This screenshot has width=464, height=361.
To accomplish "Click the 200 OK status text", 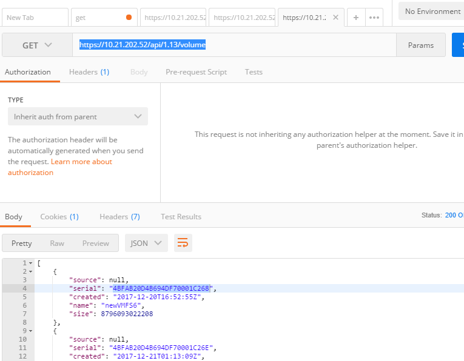I will click(454, 215).
